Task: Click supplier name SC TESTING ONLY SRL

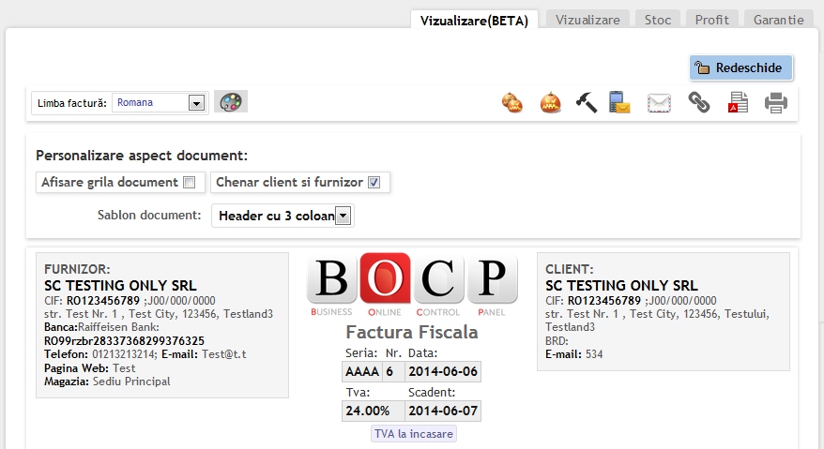Action: (120, 286)
